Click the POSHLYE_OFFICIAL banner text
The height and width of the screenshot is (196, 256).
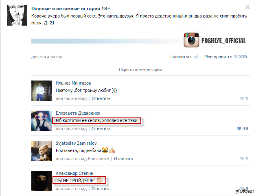[x=223, y=41]
